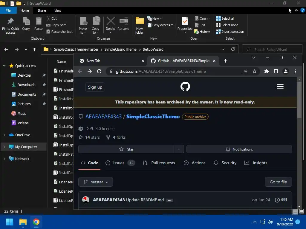Collapse Quick access tree node

coord(4,66)
